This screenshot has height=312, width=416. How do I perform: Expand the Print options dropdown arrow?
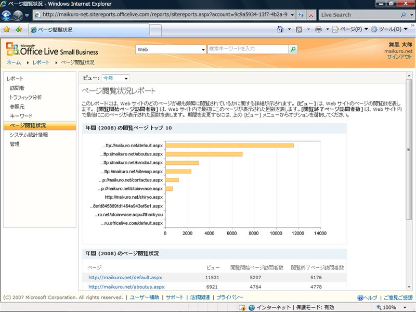(328, 29)
